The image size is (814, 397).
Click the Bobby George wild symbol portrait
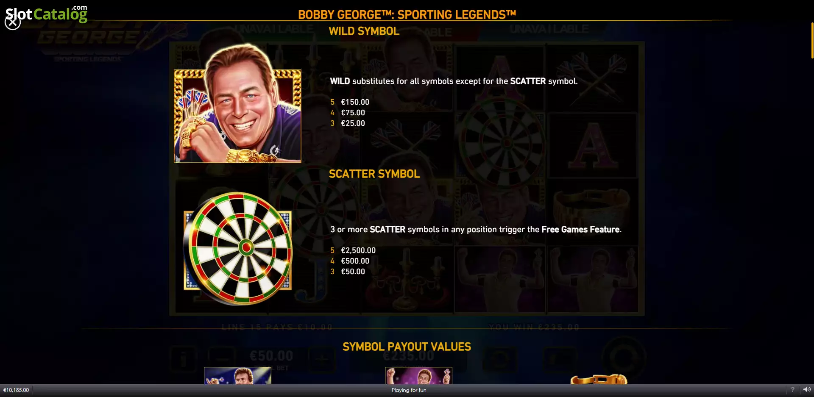(x=237, y=104)
